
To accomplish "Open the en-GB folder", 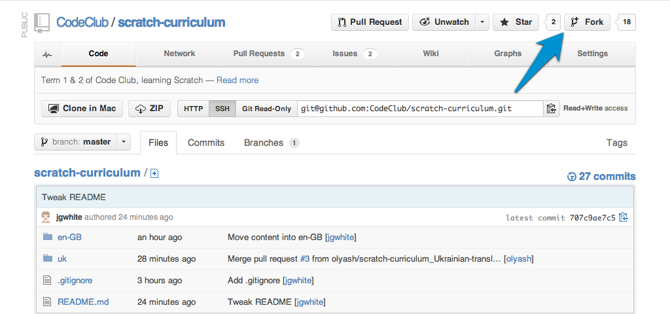I will click(69, 237).
